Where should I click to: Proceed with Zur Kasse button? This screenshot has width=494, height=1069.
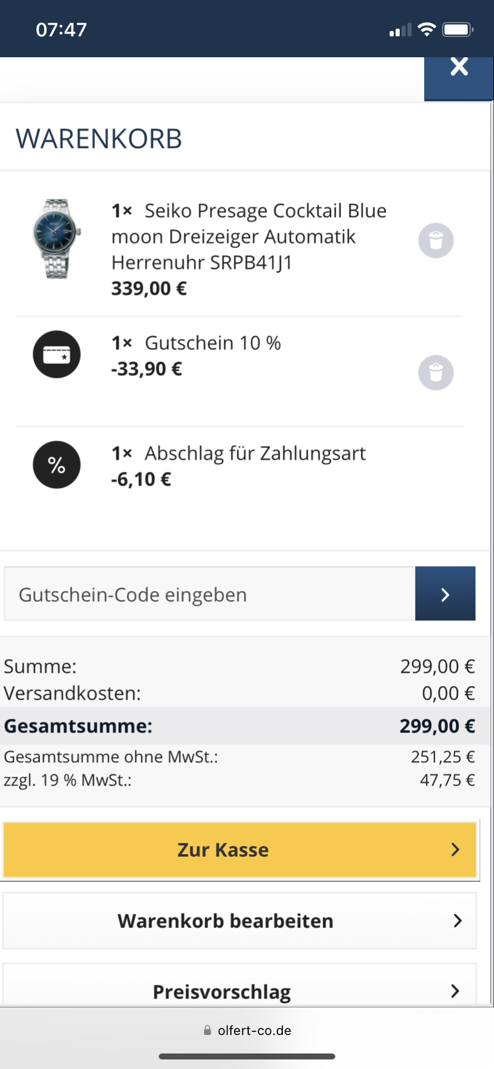click(x=240, y=849)
